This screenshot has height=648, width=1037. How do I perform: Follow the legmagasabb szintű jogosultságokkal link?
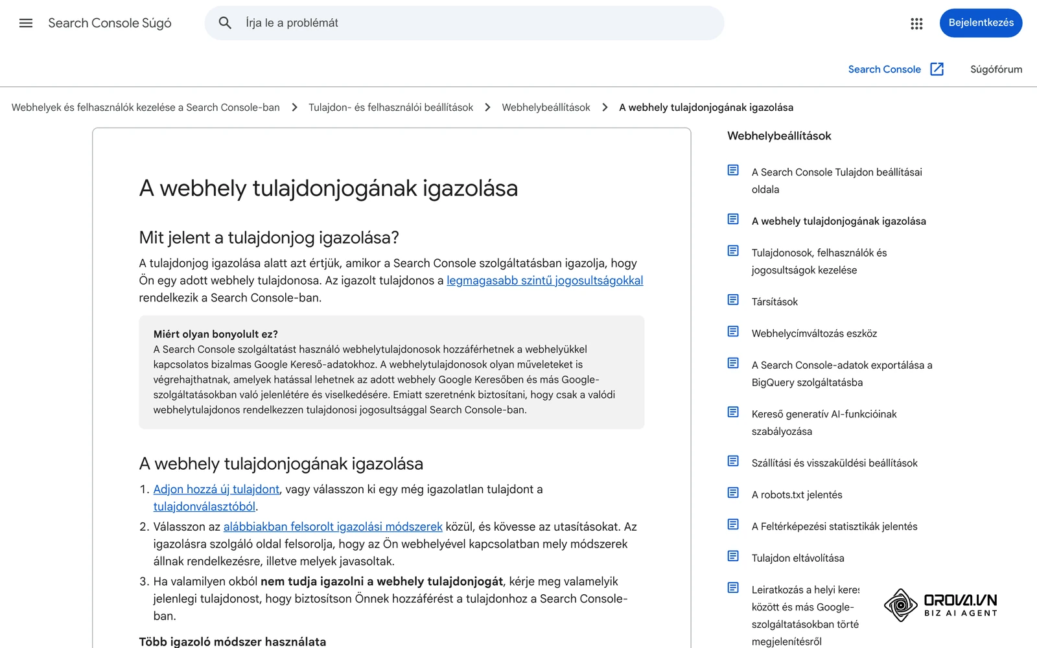coord(544,281)
